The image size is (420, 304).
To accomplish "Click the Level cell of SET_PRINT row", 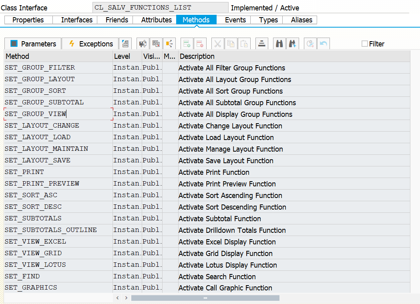I will click(127, 172).
